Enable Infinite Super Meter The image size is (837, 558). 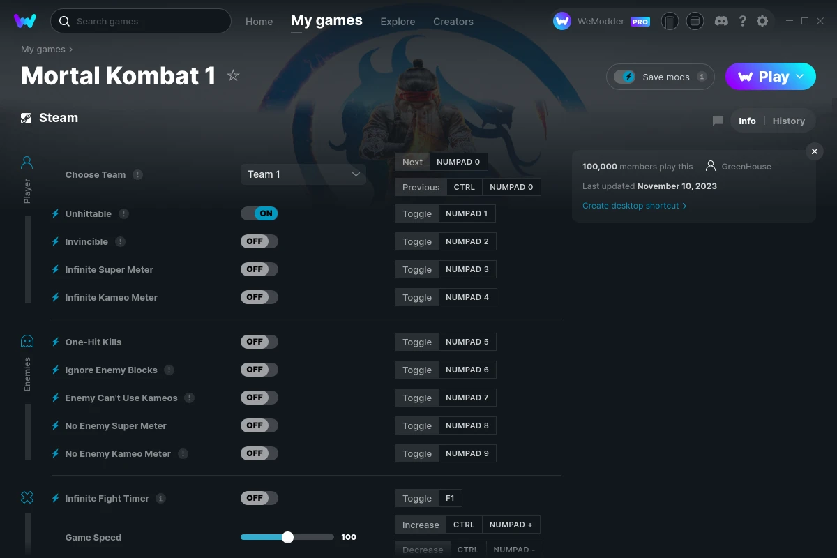(259, 269)
